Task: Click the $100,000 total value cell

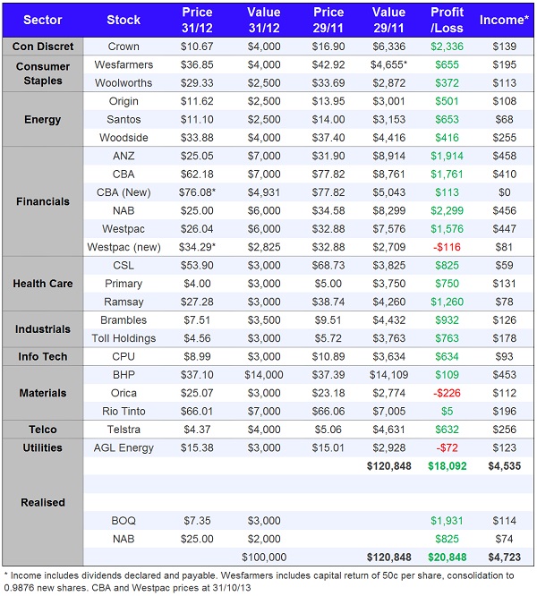Action: pos(262,557)
